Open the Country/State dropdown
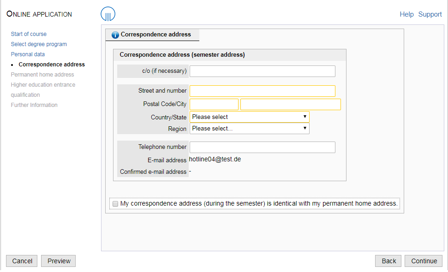 [x=250, y=117]
